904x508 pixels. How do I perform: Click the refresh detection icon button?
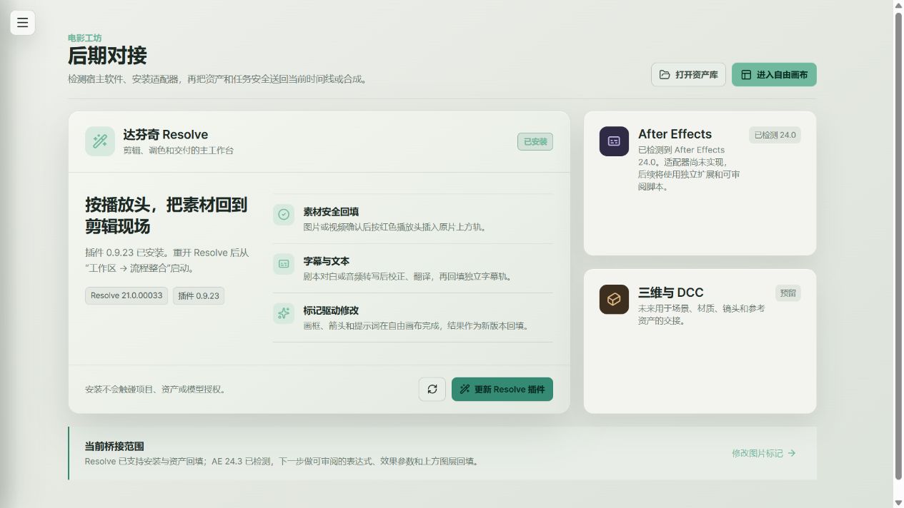point(432,389)
